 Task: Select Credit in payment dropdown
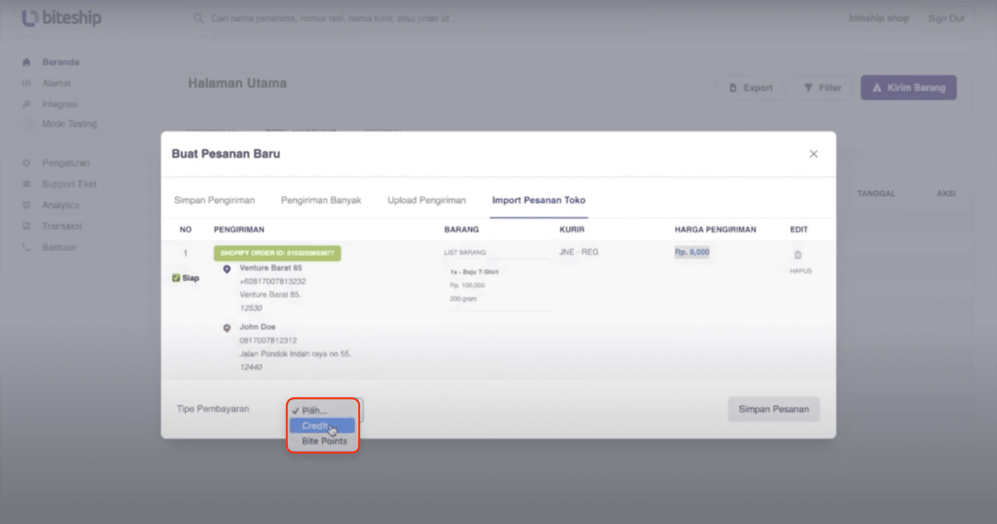tap(322, 426)
